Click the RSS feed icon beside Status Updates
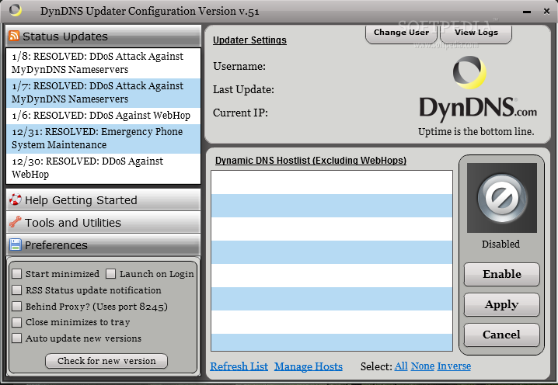Viewport: 558px width, 385px height. 14,36
